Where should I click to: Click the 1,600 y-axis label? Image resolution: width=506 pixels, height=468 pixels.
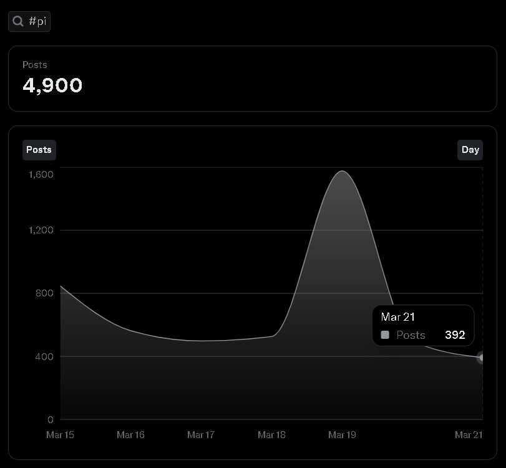(41, 175)
